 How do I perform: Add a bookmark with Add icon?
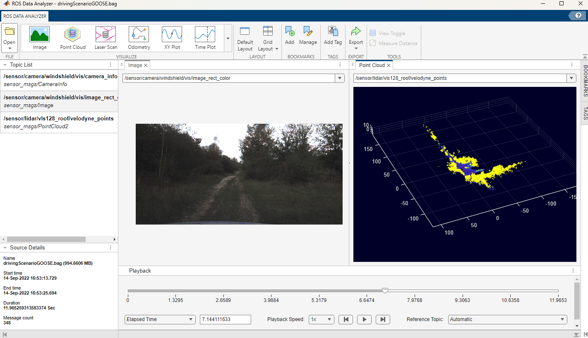click(290, 36)
